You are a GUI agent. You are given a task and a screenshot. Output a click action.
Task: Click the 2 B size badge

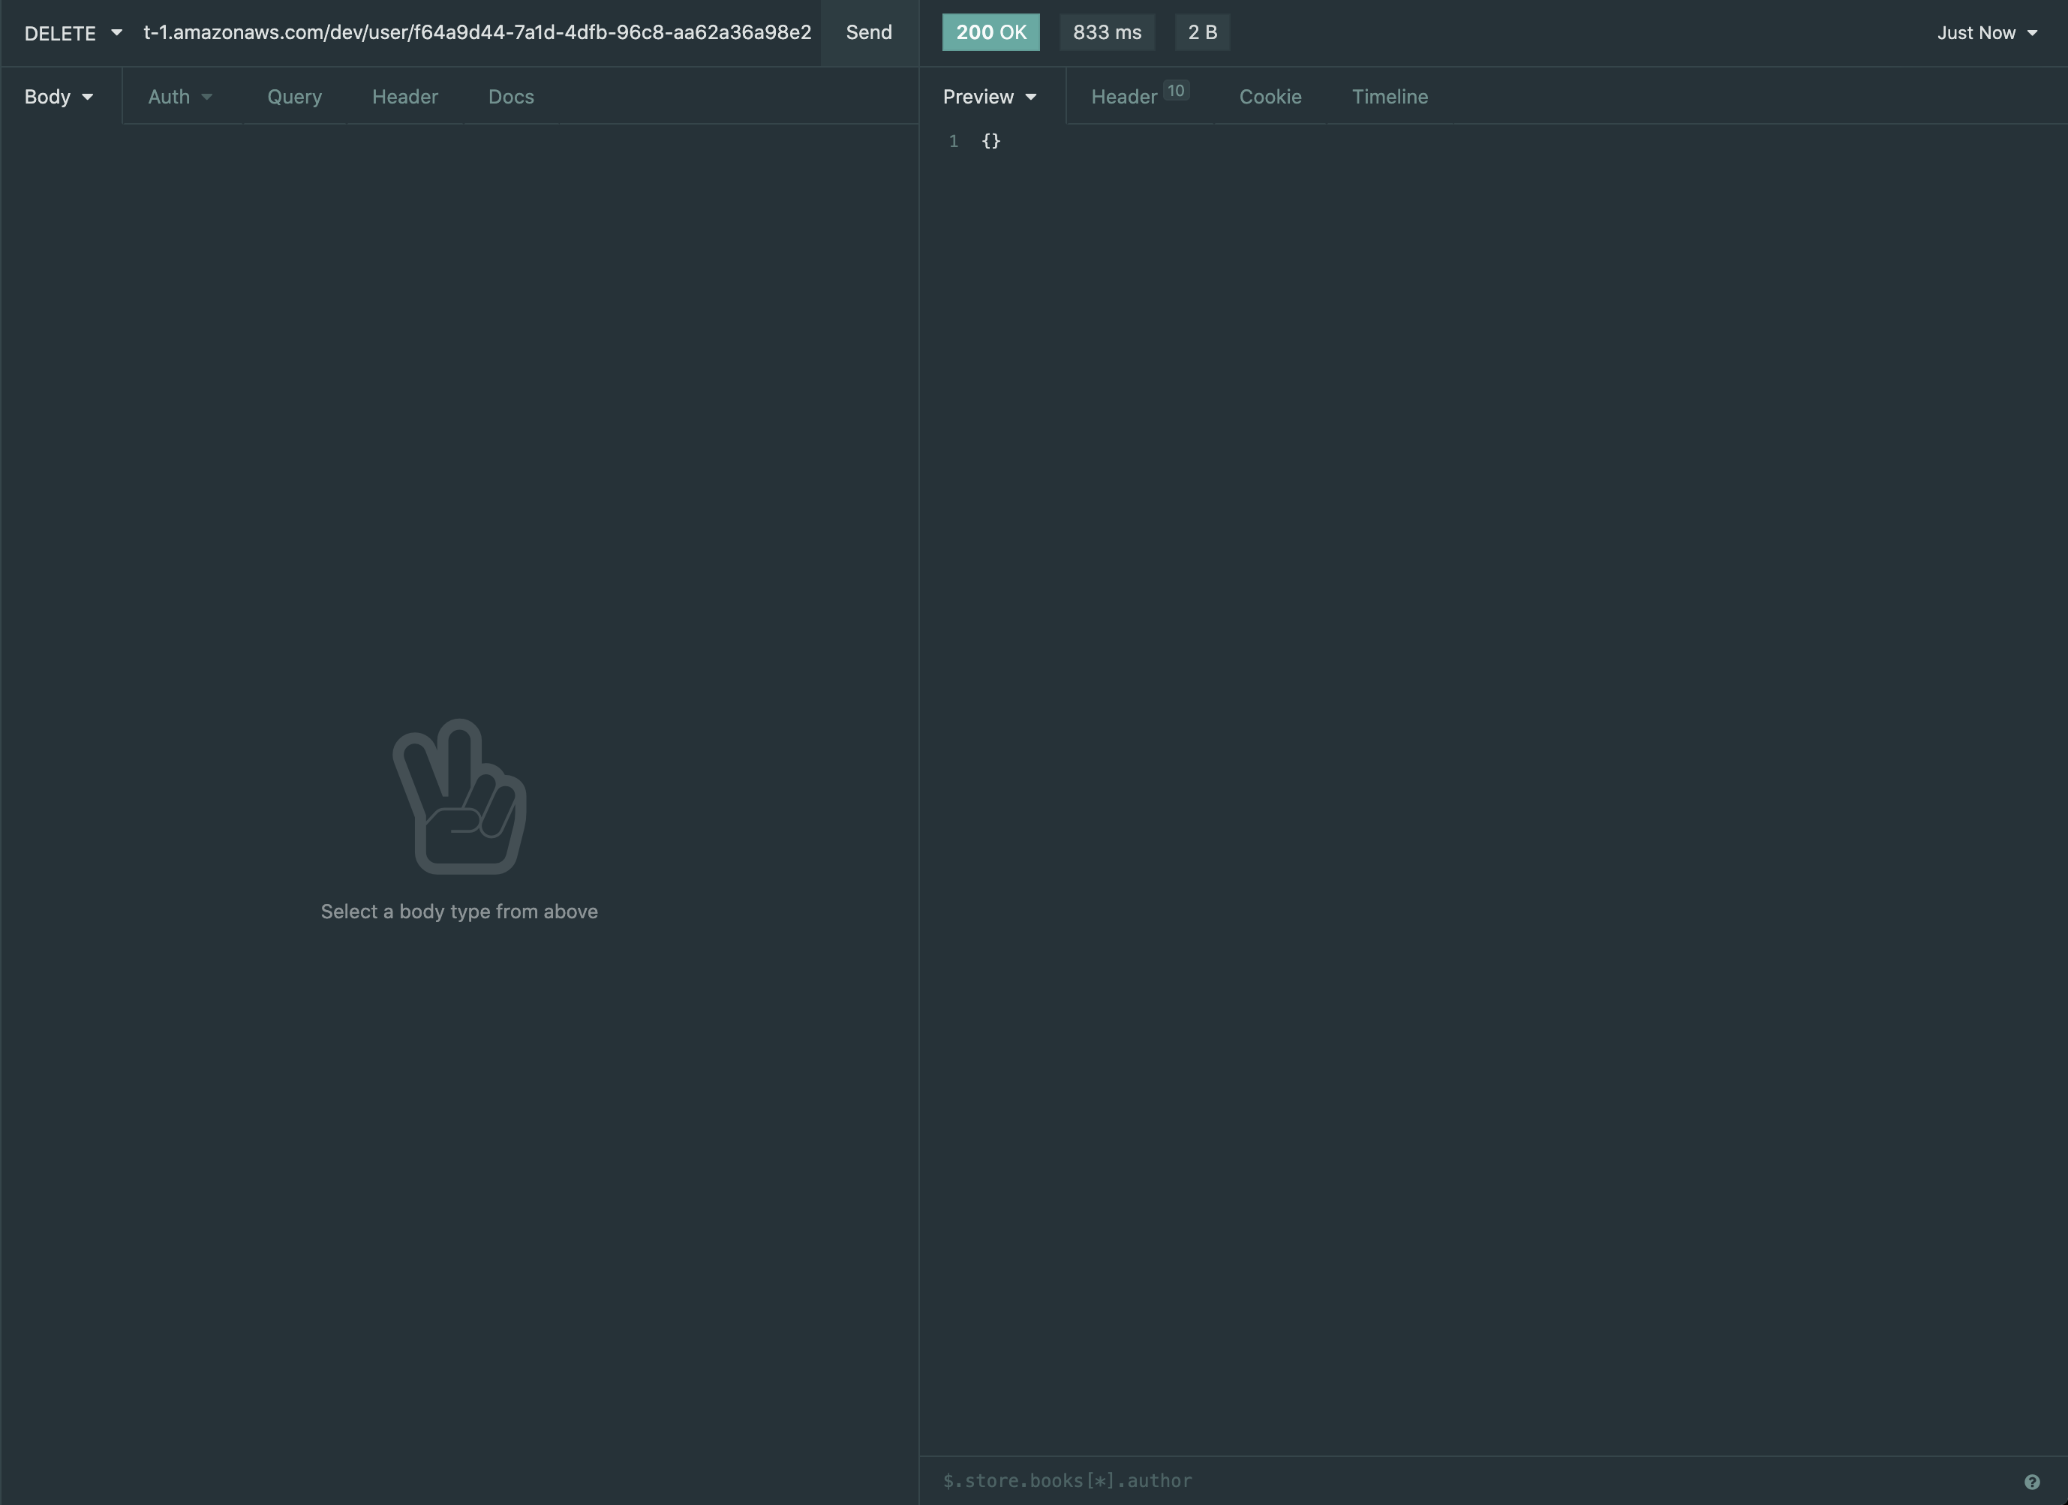(x=1202, y=32)
